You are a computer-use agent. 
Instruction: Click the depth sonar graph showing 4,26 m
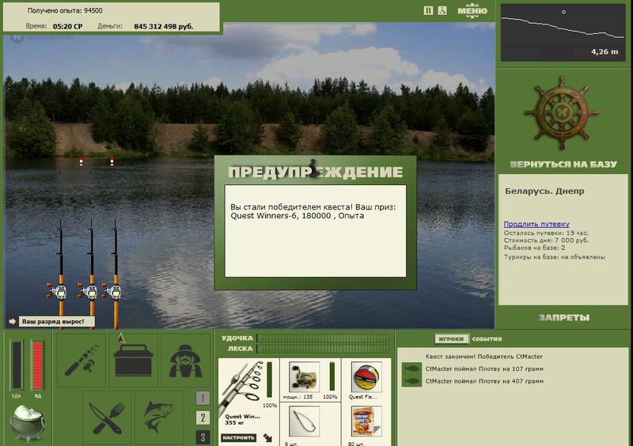[x=563, y=32]
